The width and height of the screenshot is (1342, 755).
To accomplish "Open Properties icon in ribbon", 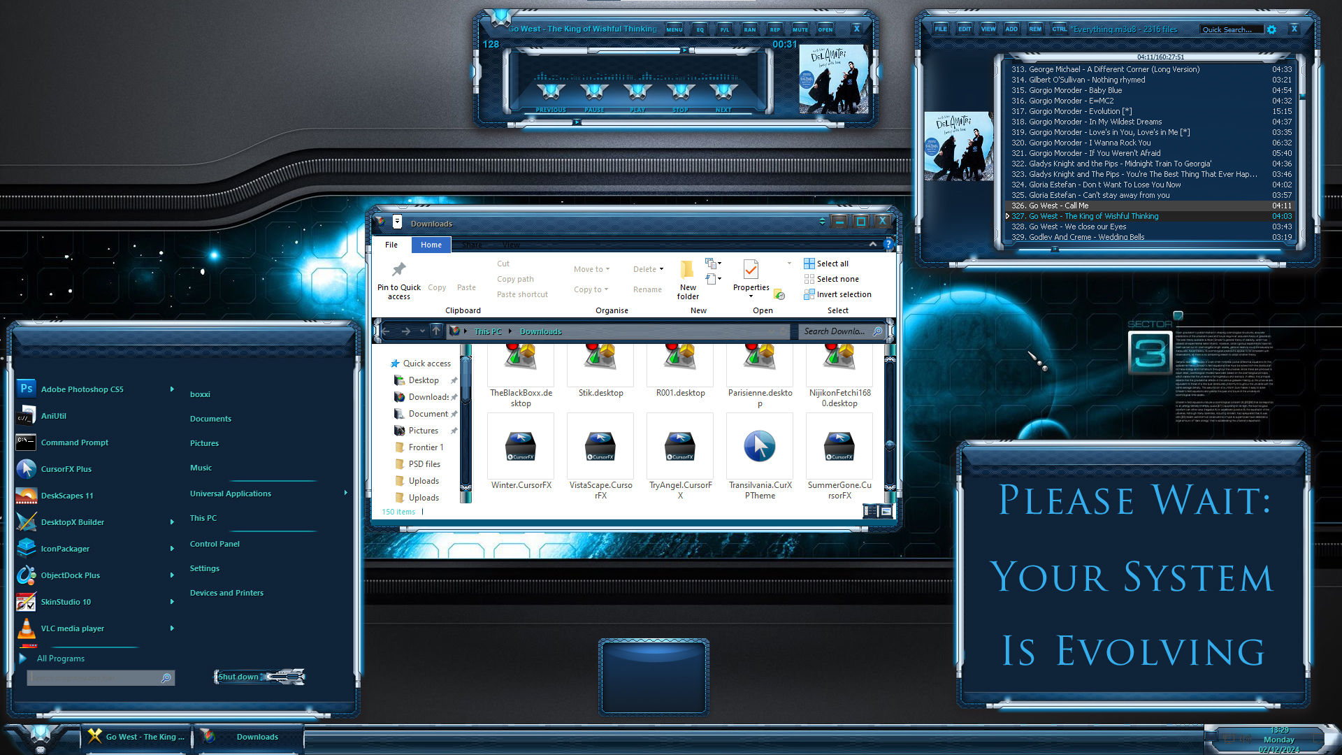I will click(x=751, y=270).
